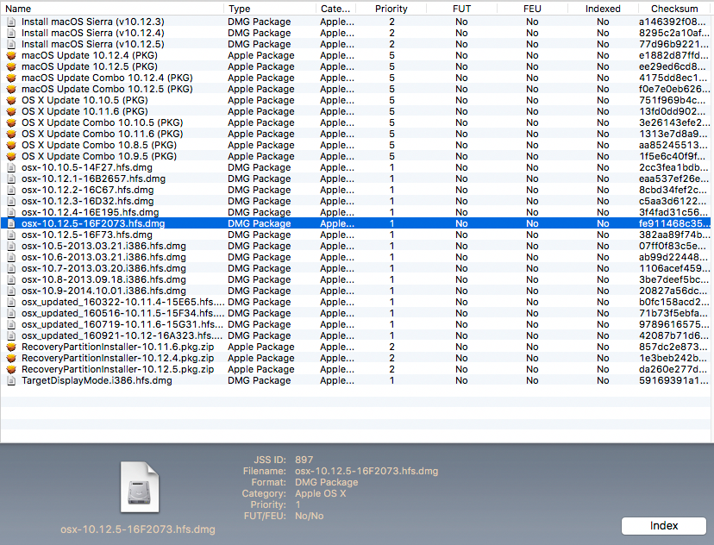Select osx-10.9-2014.10.01.i386.hfs.dmg row
The height and width of the screenshot is (545, 714).
point(355,291)
